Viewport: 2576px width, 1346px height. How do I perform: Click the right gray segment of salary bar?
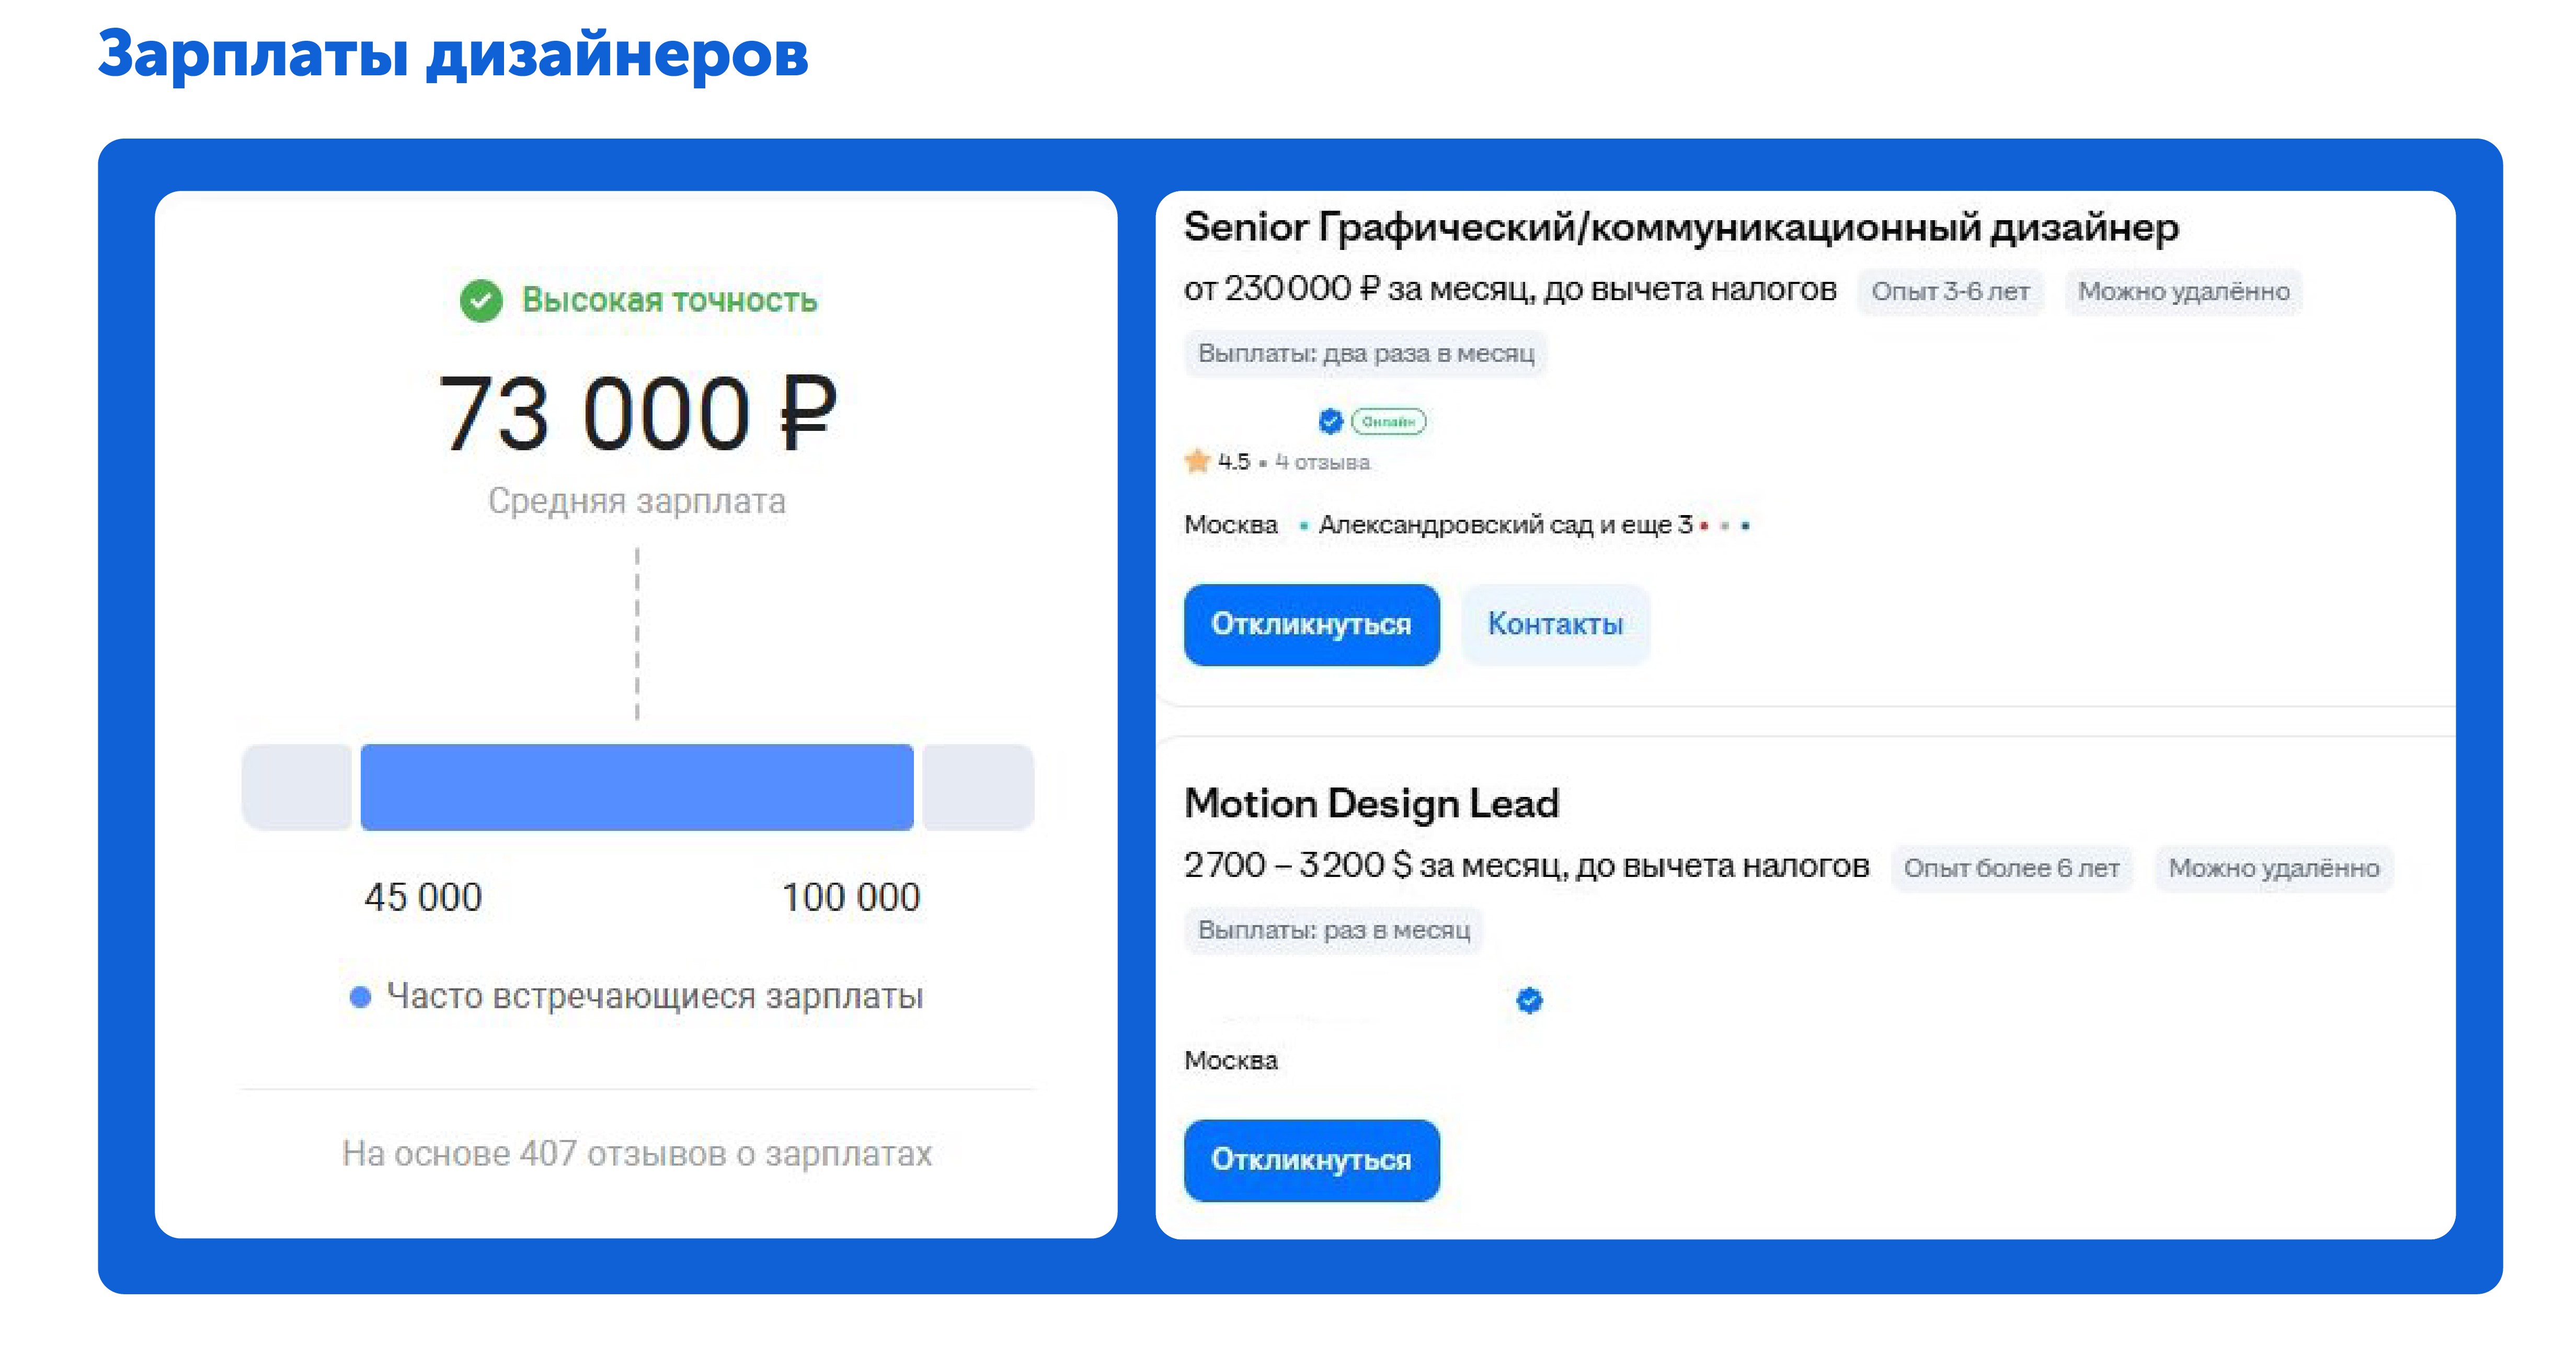click(977, 787)
